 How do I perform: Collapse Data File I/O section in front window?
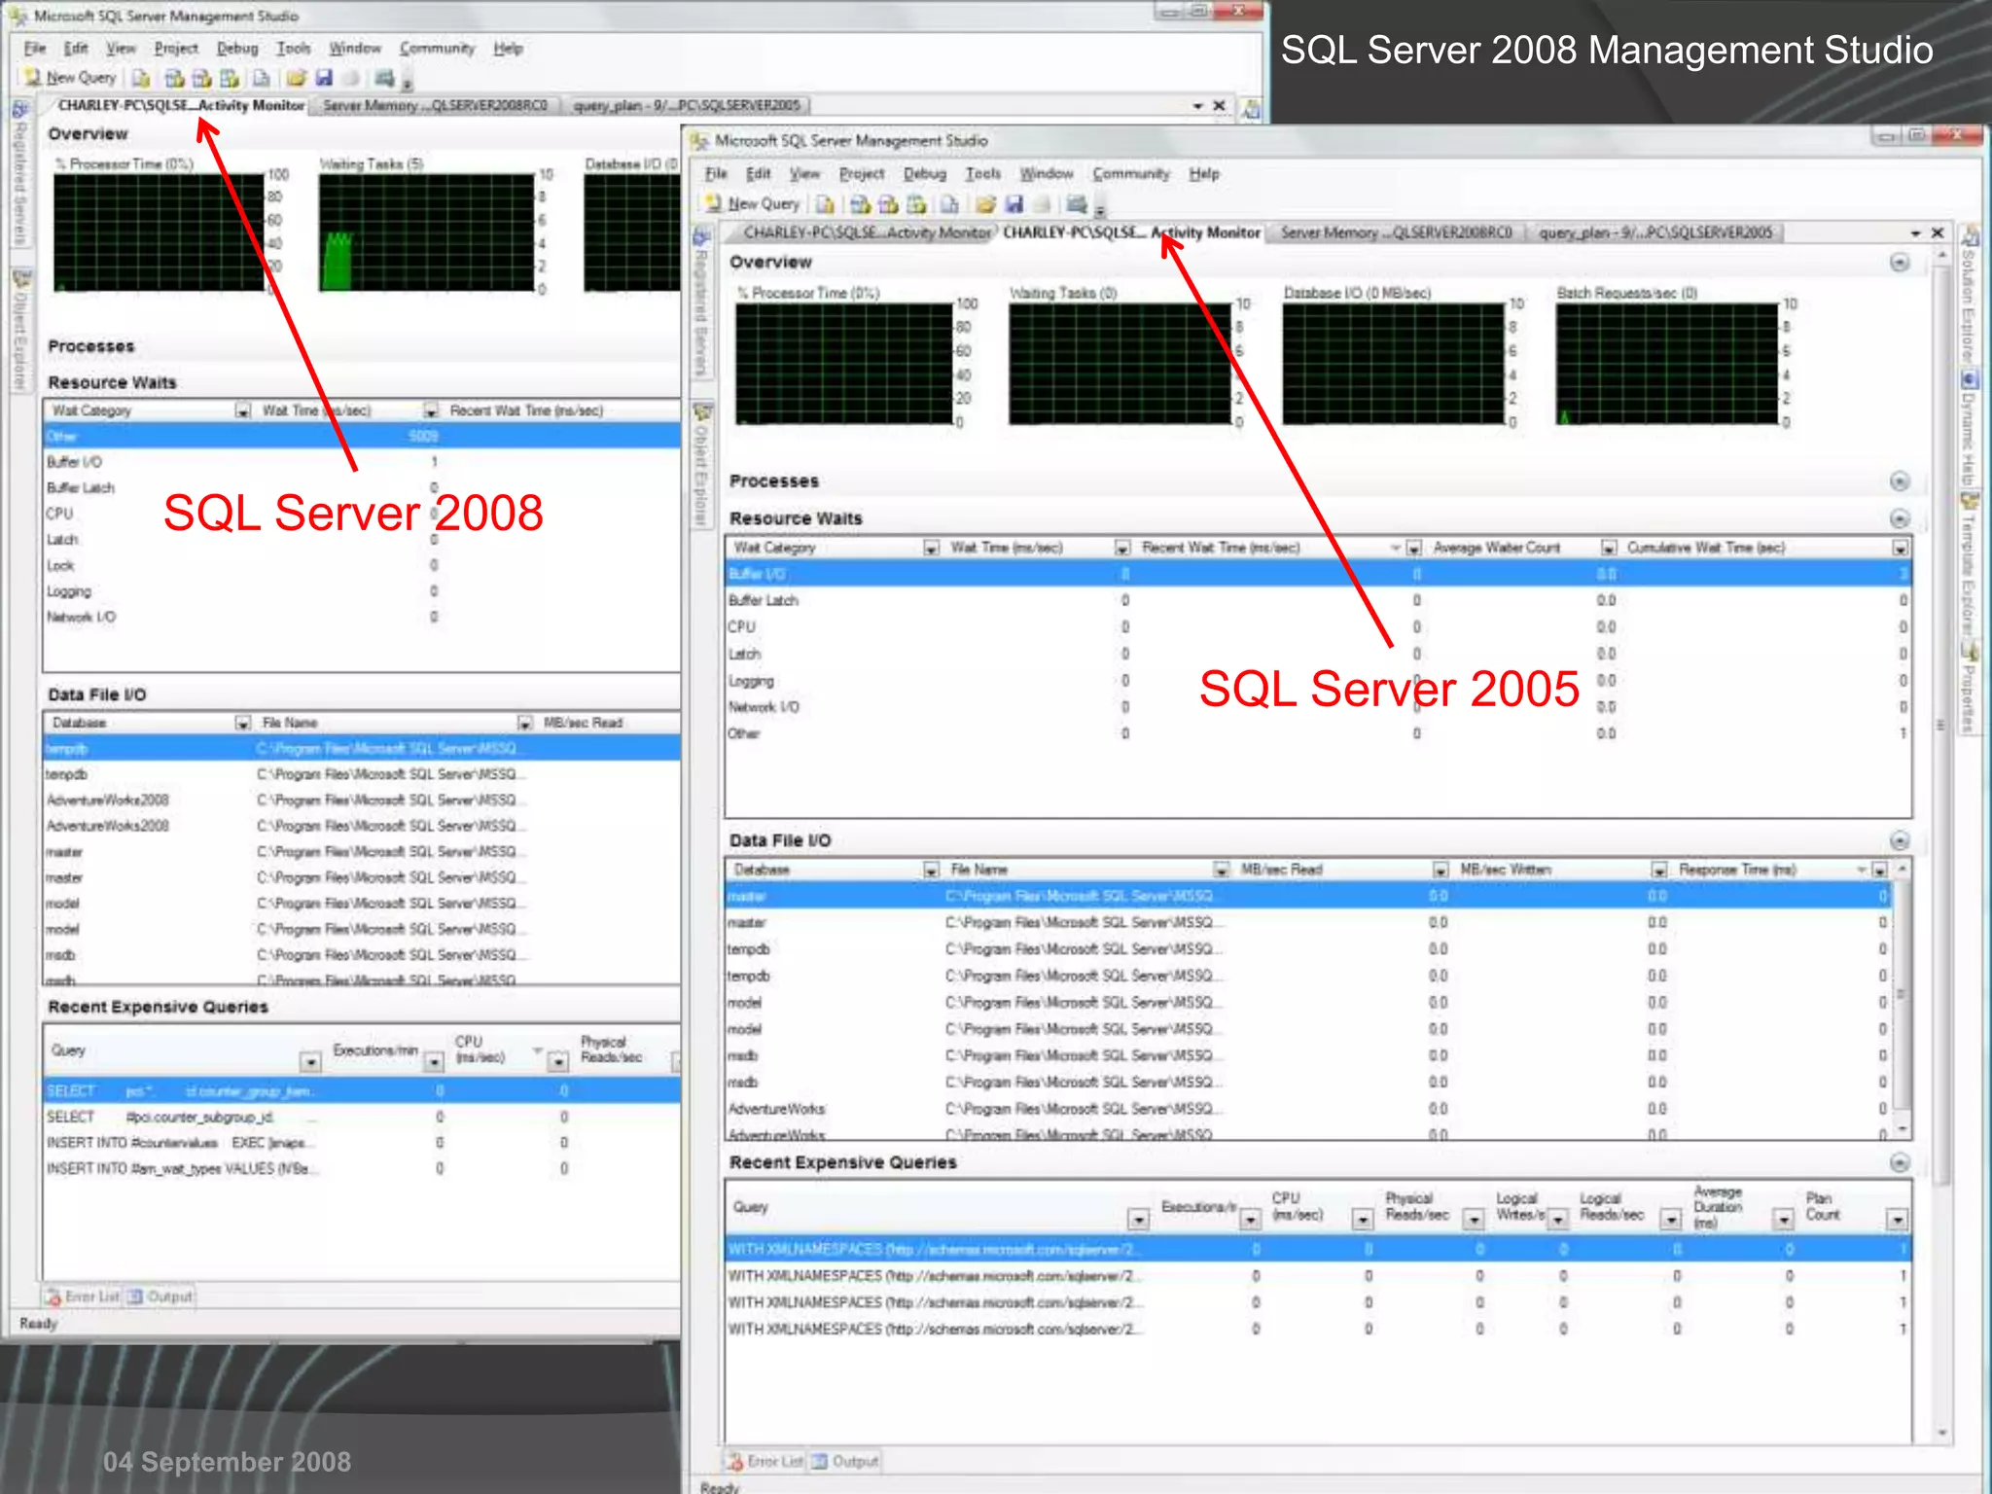pos(1900,840)
